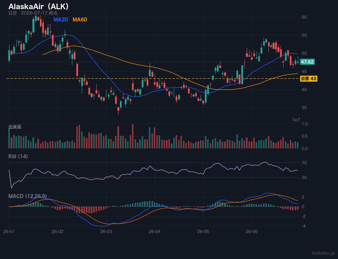Click the 26-05 date axis label

(203, 232)
